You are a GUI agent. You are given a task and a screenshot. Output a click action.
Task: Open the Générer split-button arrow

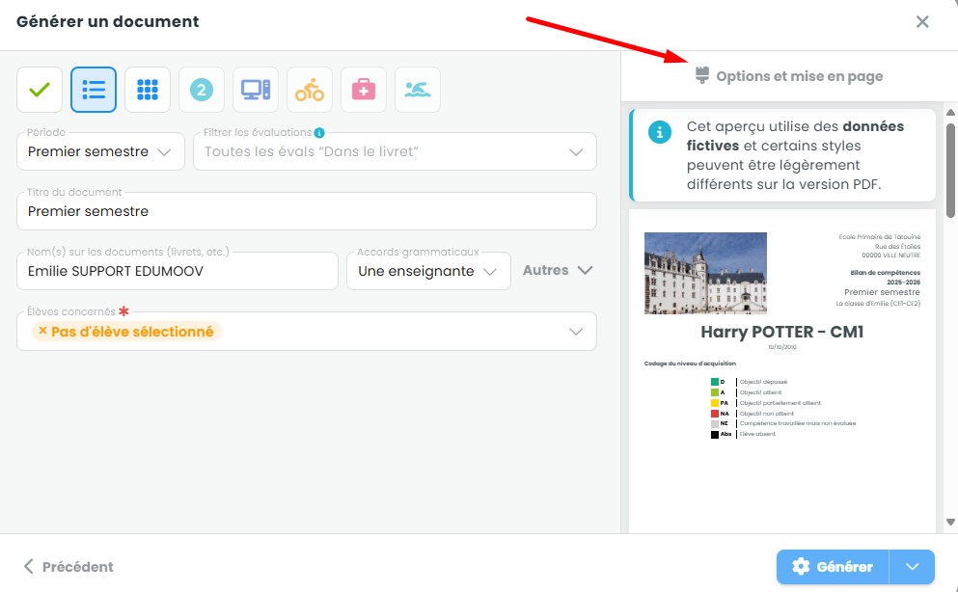pos(913,567)
